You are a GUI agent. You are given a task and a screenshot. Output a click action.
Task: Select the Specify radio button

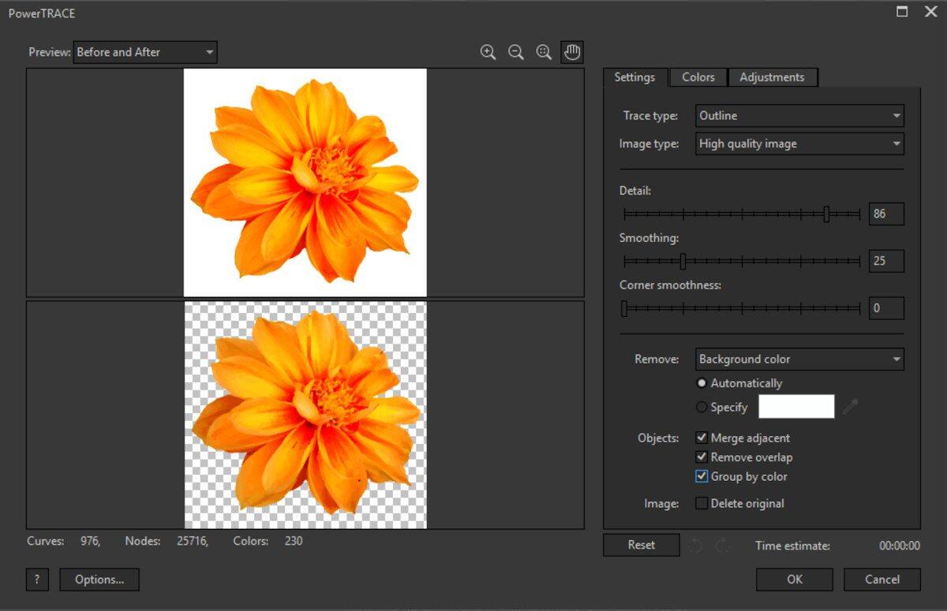[x=702, y=407]
